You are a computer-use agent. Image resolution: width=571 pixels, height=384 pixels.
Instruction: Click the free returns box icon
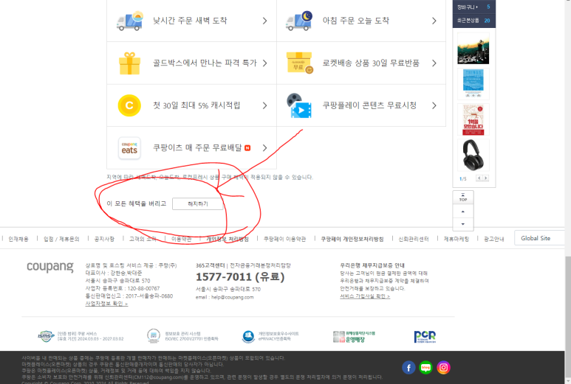300,63
